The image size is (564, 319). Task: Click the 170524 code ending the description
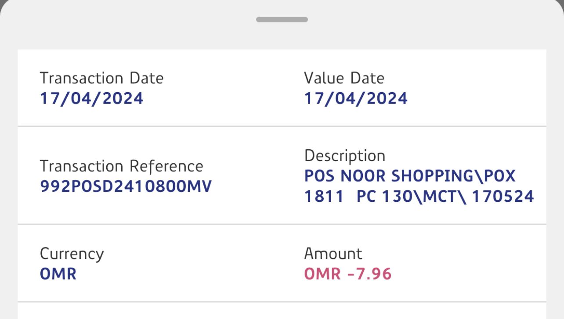[503, 196]
